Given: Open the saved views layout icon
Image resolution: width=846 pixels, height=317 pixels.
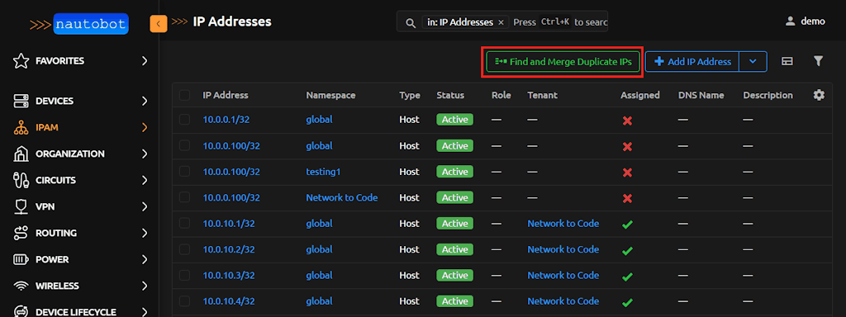Looking at the screenshot, I should (x=787, y=61).
